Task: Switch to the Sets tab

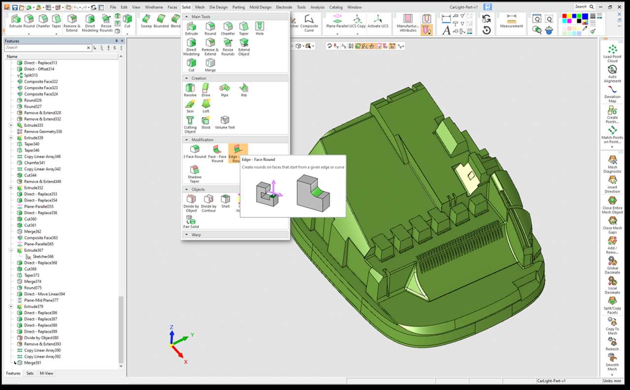Action: pos(30,373)
